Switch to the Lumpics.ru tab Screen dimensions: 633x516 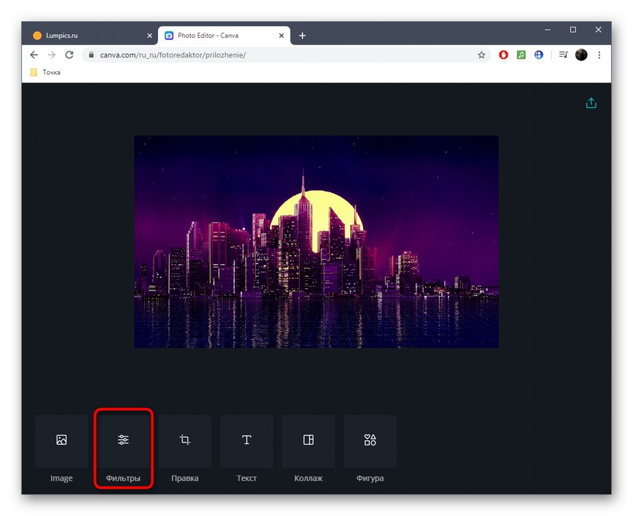click(x=87, y=35)
